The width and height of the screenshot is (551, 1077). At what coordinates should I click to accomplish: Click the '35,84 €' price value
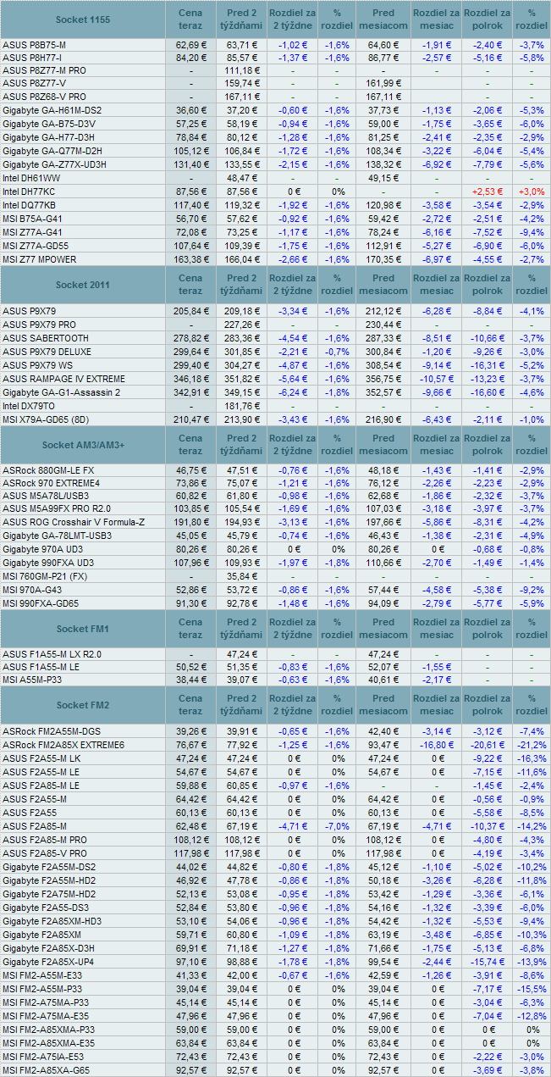242,576
